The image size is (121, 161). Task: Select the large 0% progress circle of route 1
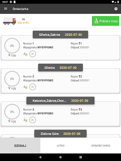click(12, 46)
